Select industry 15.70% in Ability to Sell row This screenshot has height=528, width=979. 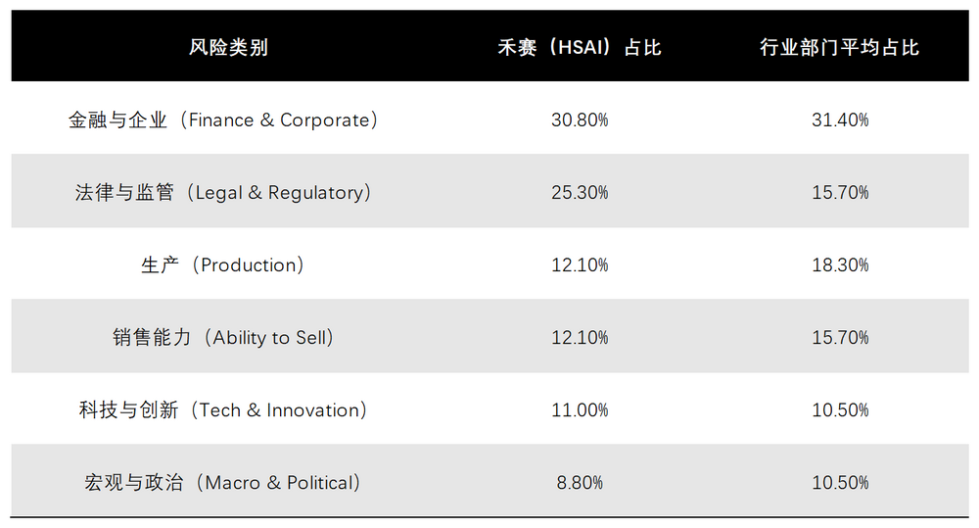click(x=840, y=338)
